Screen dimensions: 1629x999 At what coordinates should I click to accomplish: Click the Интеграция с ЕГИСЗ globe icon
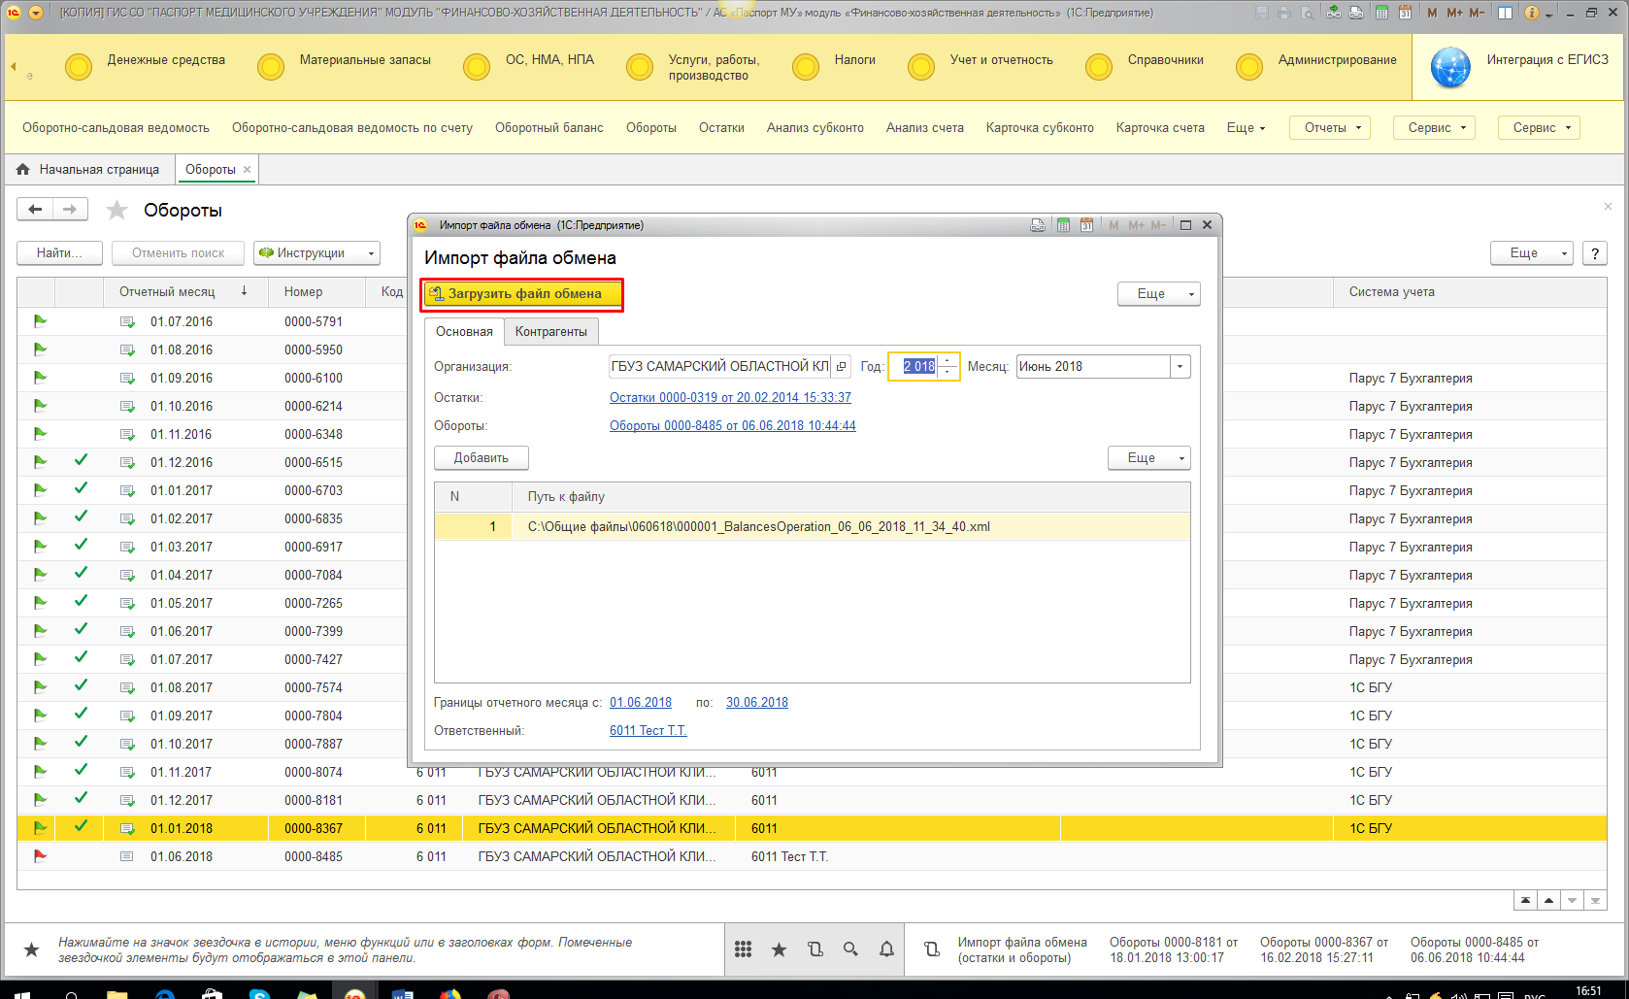coord(1450,67)
